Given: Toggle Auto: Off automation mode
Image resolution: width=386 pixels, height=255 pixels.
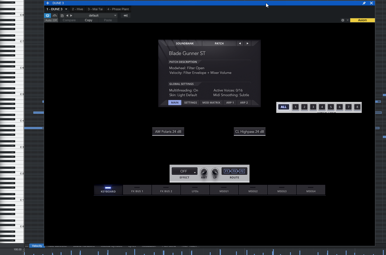Looking at the screenshot, I should [51, 20].
